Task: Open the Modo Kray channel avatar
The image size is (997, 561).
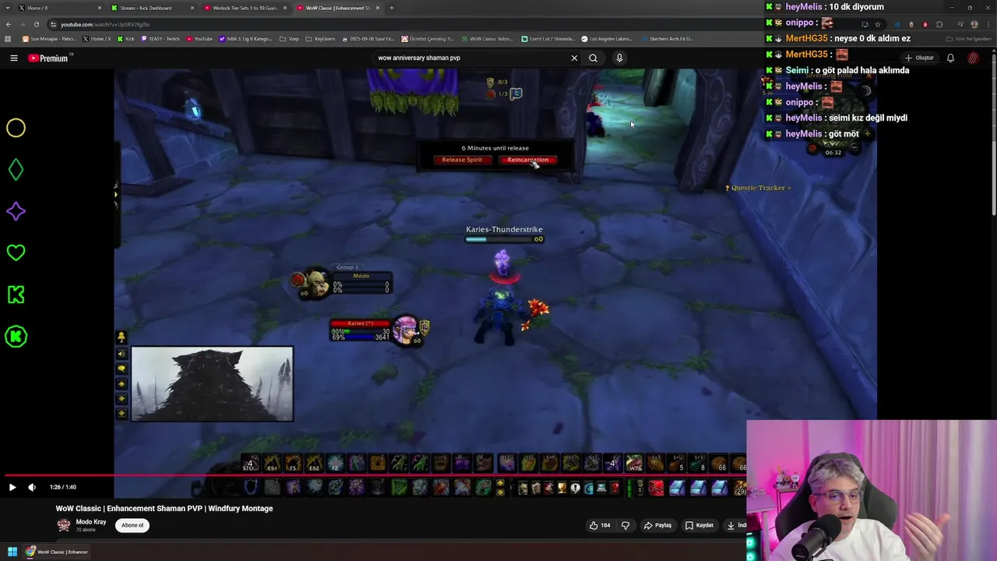Action: click(63, 525)
